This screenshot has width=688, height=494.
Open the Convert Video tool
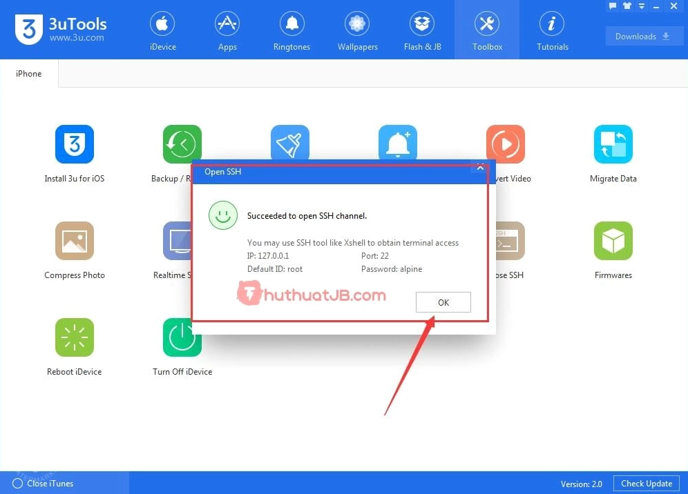click(x=506, y=143)
